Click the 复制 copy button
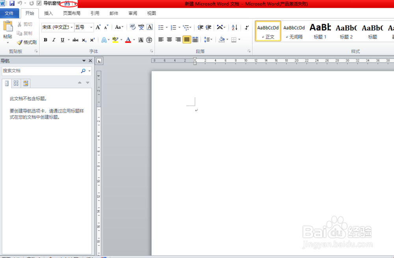Viewport: 394px width, 258px height. click(x=24, y=33)
